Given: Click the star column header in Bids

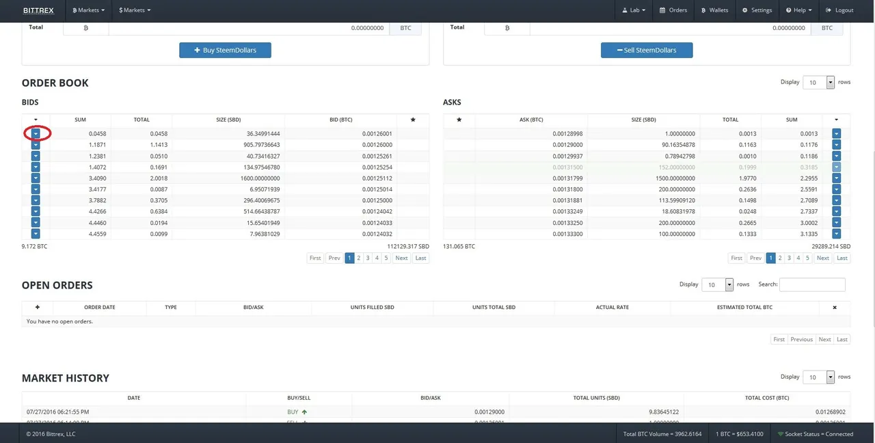Looking at the screenshot, I should coord(413,120).
